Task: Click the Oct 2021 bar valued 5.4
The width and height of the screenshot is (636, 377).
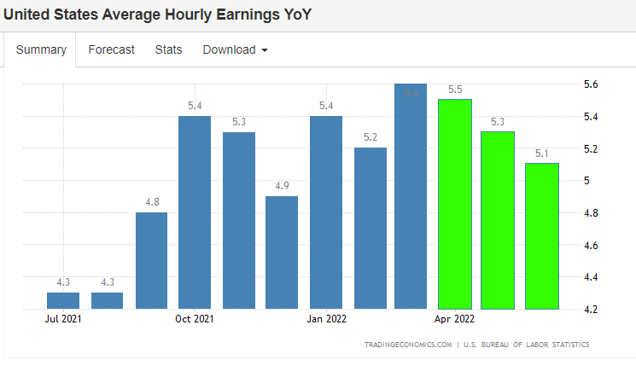Action: (x=195, y=212)
